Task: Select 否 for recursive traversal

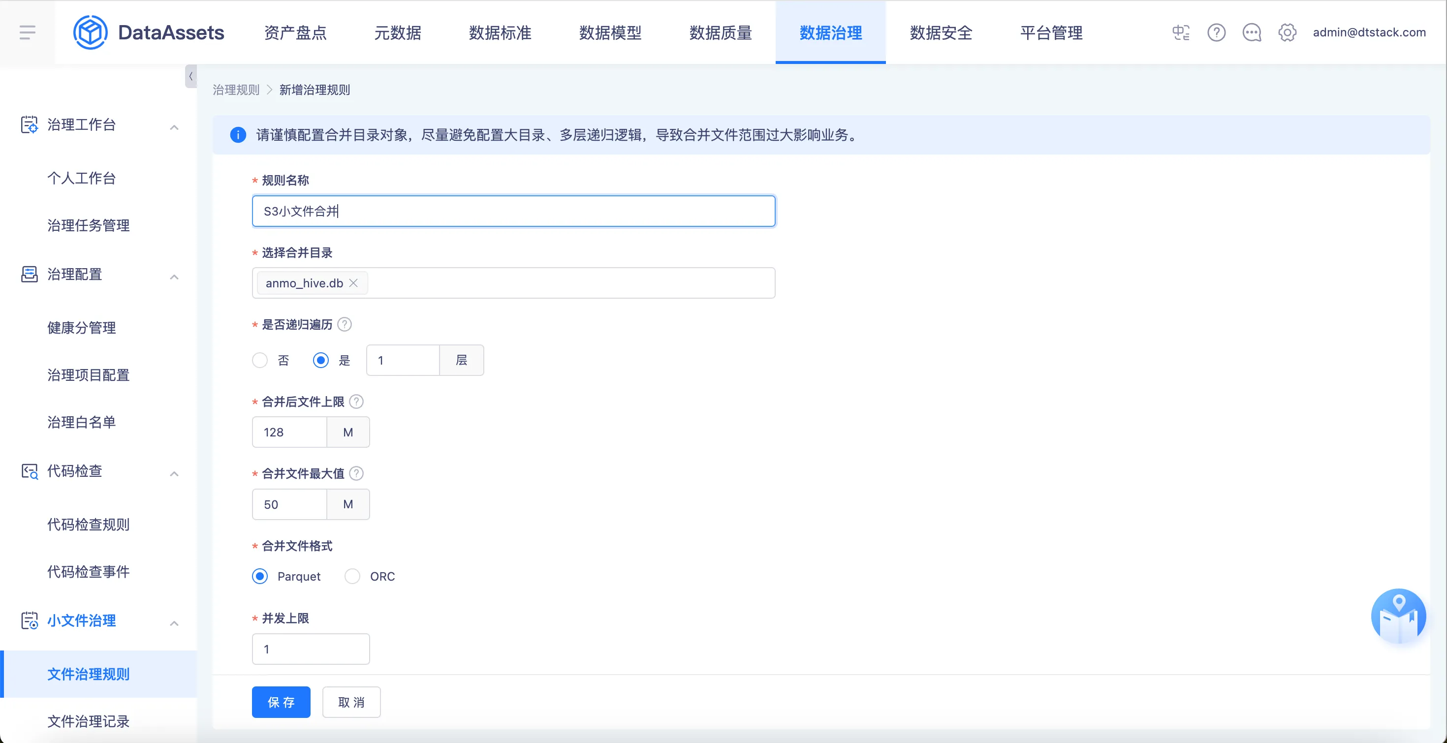Action: 260,360
